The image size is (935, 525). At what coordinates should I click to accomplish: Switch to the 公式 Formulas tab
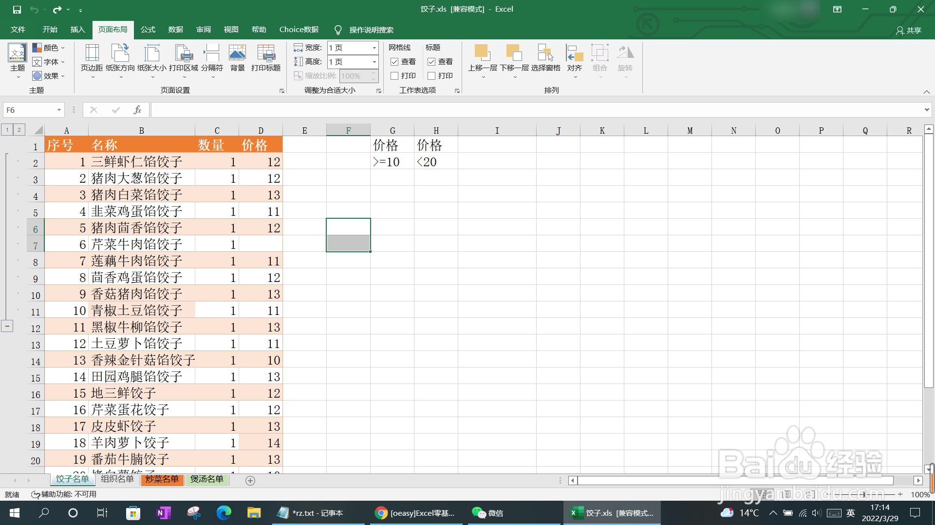[148, 30]
